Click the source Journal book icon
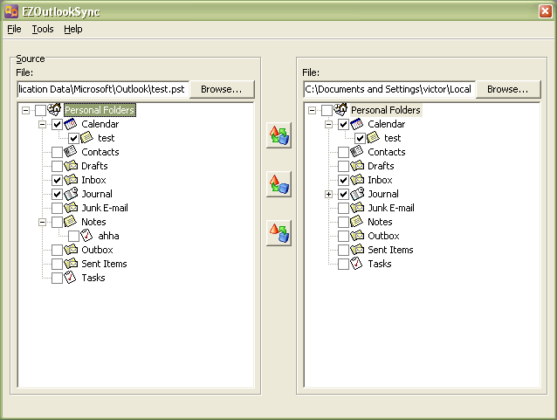557x420 pixels. point(71,194)
